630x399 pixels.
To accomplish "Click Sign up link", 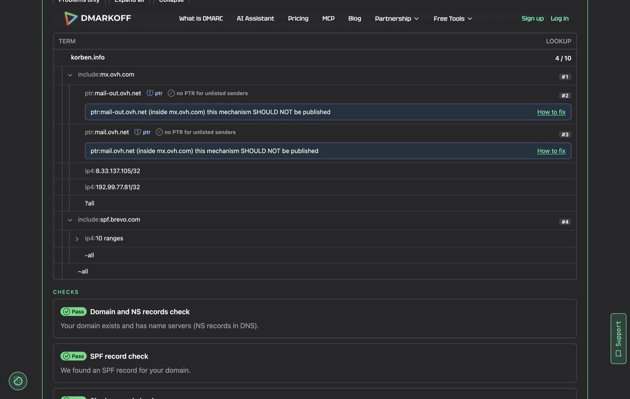I will pyautogui.click(x=532, y=18).
